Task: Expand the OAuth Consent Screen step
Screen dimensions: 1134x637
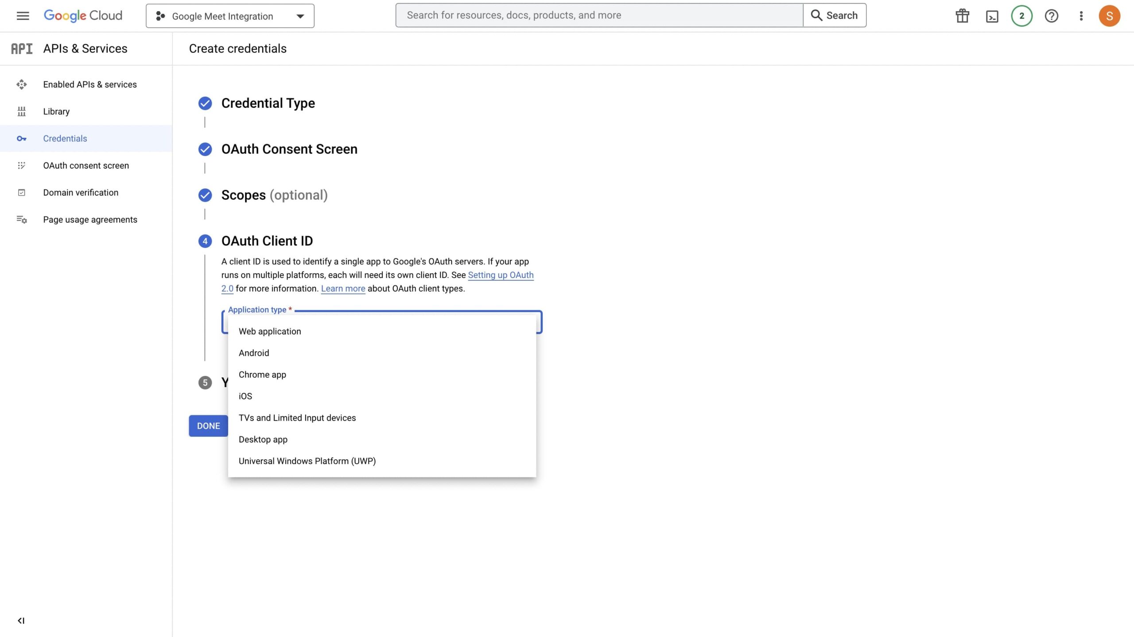Action: pos(289,149)
